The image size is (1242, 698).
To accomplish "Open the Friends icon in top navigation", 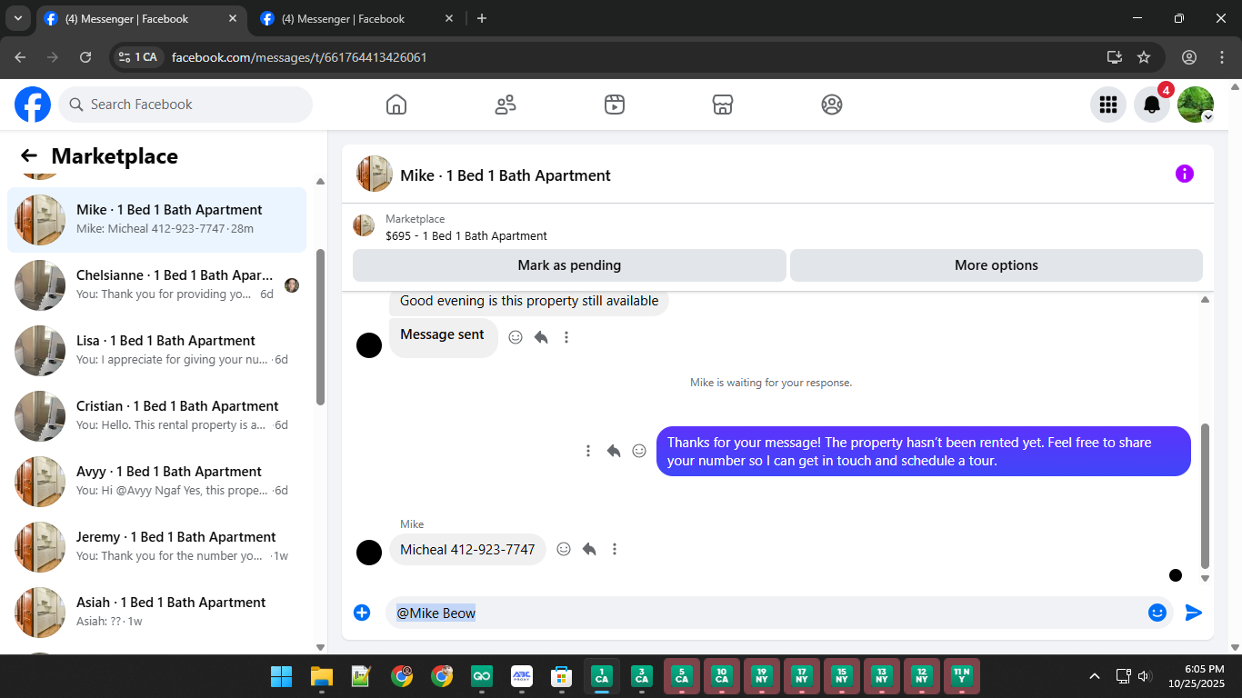I will point(506,105).
